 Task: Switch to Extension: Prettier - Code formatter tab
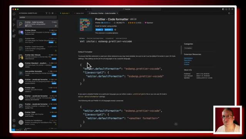click(103, 13)
